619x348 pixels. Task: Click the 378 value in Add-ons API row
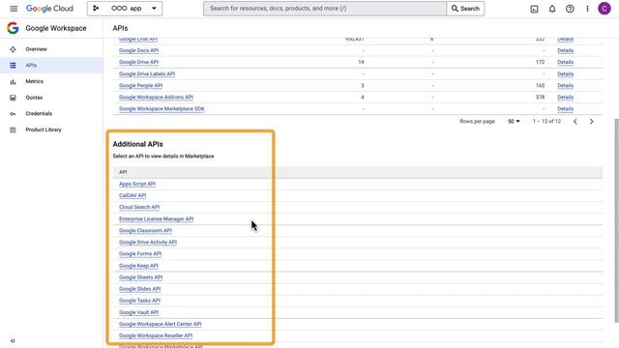(540, 97)
